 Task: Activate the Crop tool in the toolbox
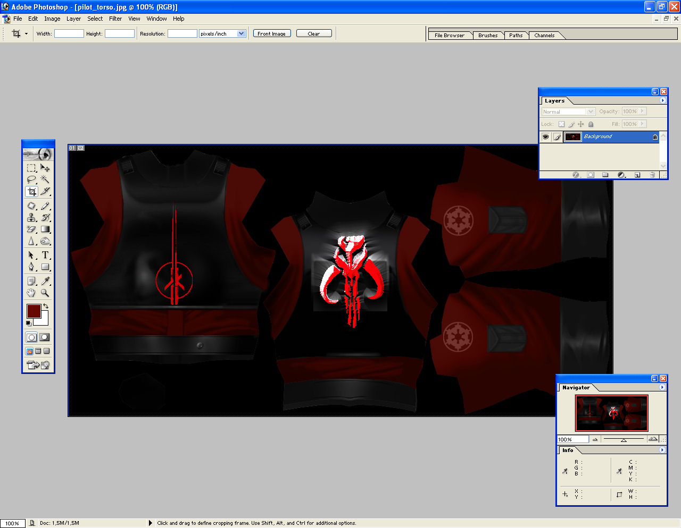point(31,191)
